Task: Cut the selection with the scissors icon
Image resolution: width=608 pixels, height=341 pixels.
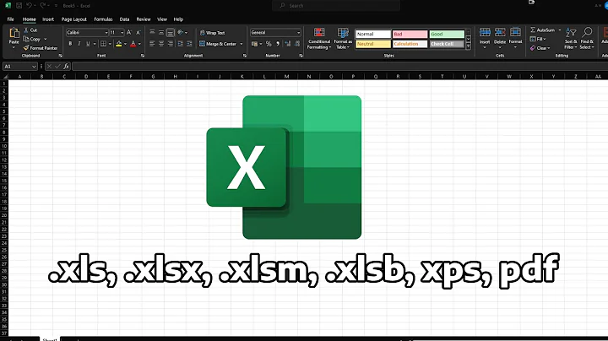Action: tap(26, 30)
